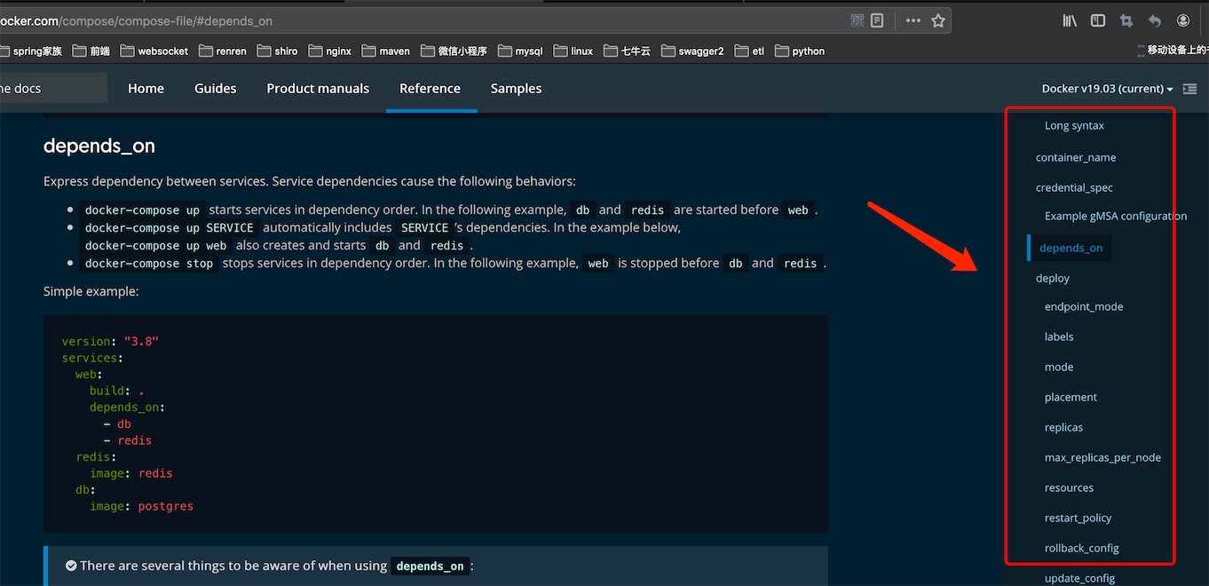Open the etl bookmark folder
The image size is (1209, 586).
(x=750, y=51)
